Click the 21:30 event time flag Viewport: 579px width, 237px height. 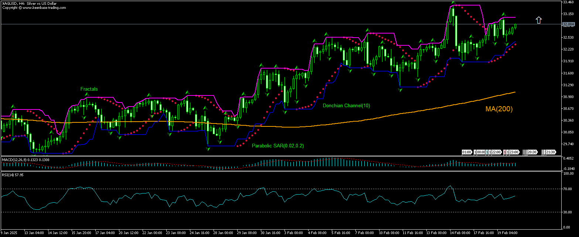551,152
